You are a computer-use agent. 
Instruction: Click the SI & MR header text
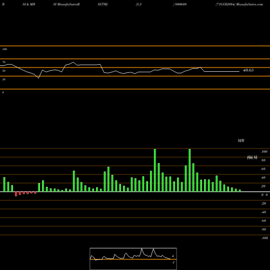29,4
